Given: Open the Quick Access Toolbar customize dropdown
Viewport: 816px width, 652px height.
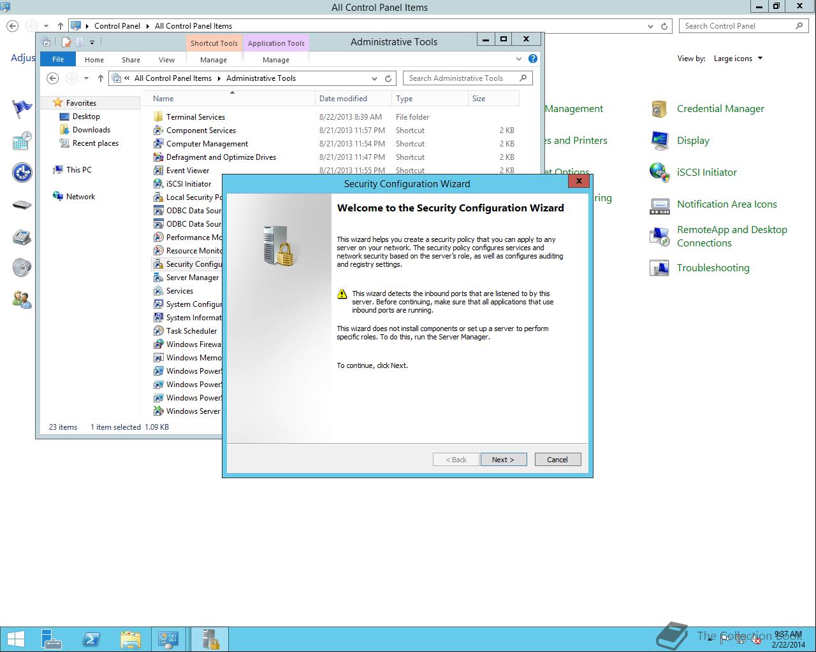Looking at the screenshot, I should (92, 42).
